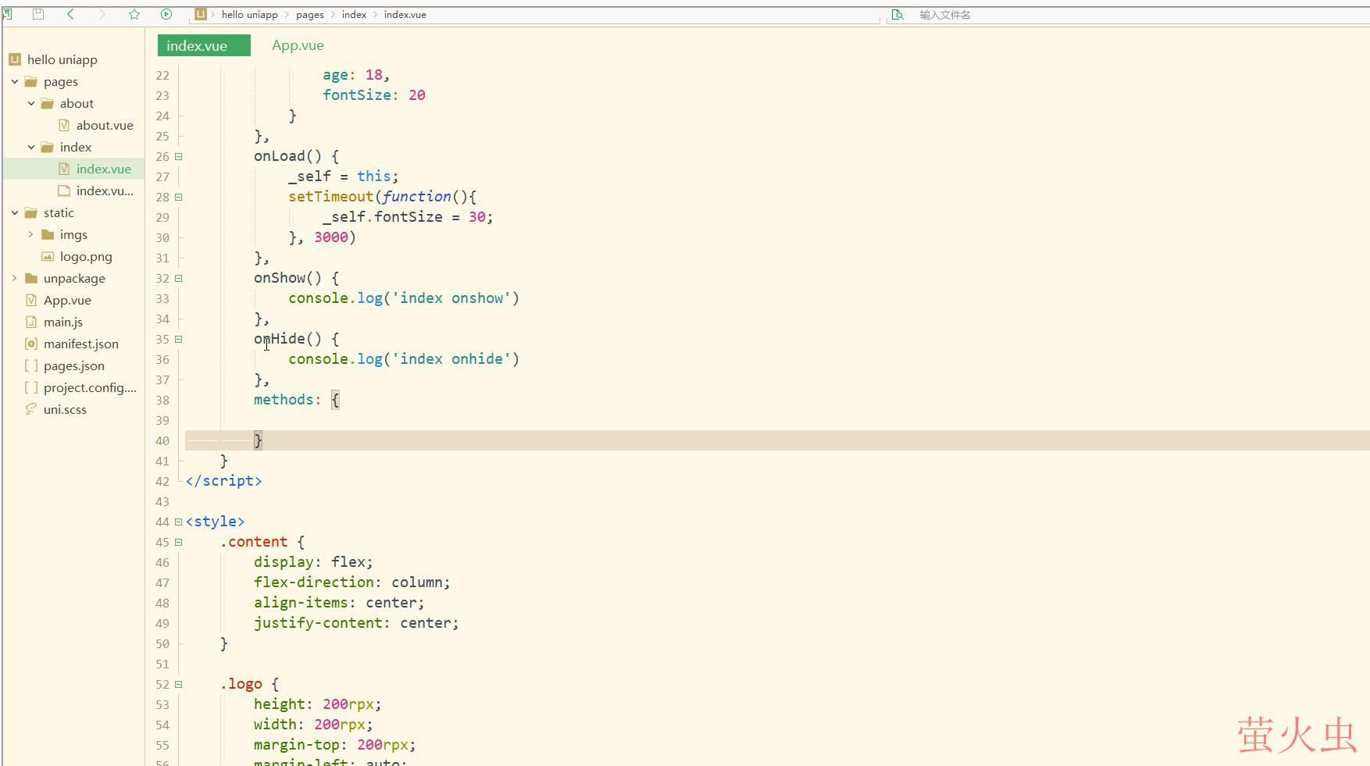Click the 'setTimeout' text on line 28
This screenshot has height=766, width=1370.
coord(331,197)
